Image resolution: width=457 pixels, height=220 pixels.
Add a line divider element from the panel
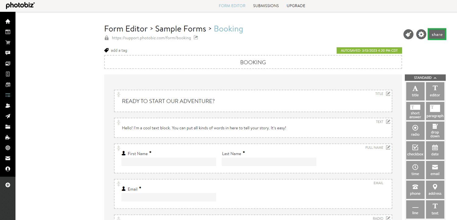415,209
